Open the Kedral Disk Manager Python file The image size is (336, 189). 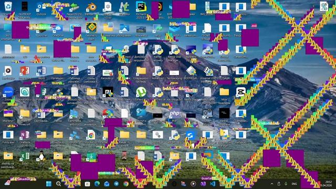[174, 50]
